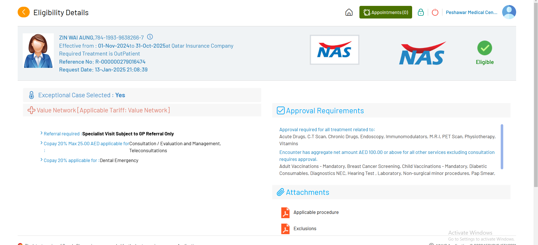This screenshot has height=245, width=538.
Task: Expand the Dental Emergency copay chevron
Action: click(41, 160)
